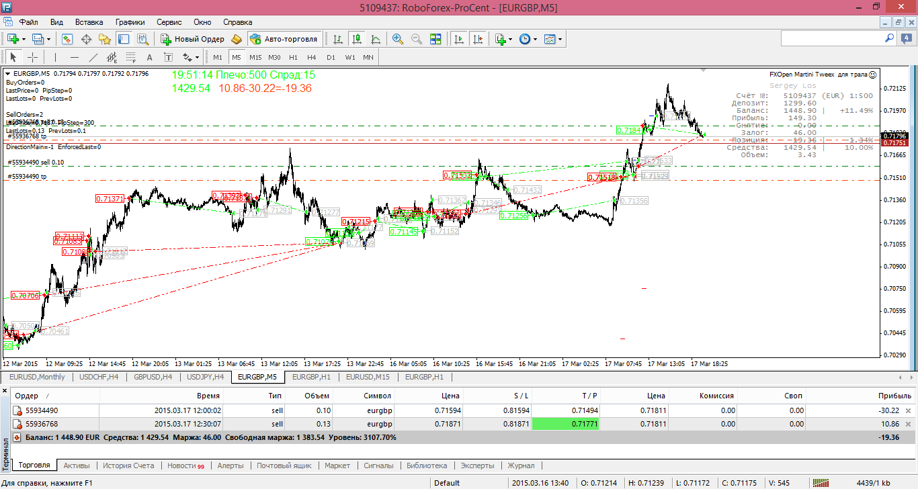Toggle the Navigator star-folder icon
918x489 pixels.
click(105, 39)
